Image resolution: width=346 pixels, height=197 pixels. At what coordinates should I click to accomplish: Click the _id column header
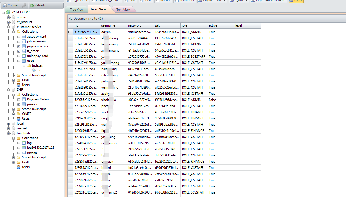(x=87, y=25)
